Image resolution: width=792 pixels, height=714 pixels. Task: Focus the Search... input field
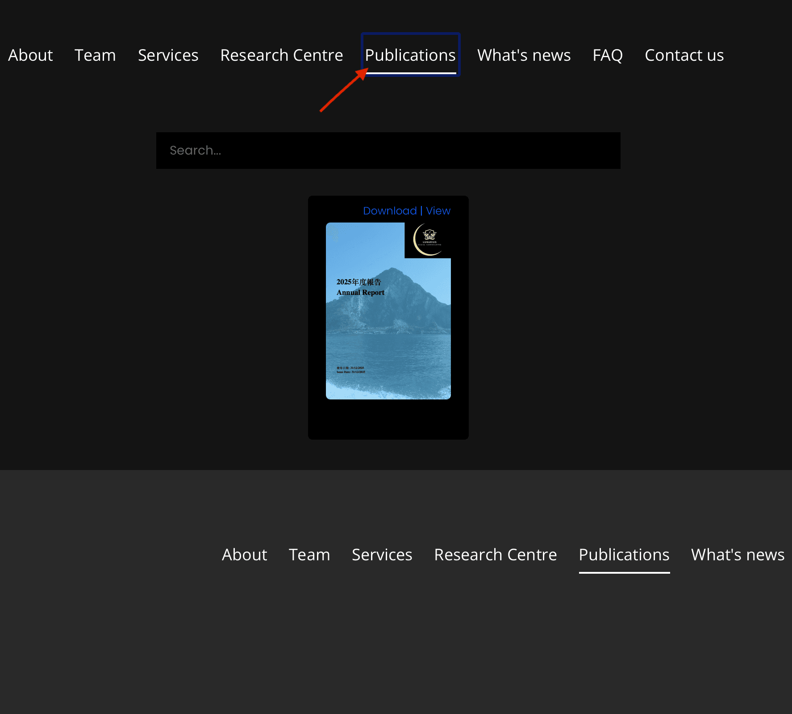388,151
